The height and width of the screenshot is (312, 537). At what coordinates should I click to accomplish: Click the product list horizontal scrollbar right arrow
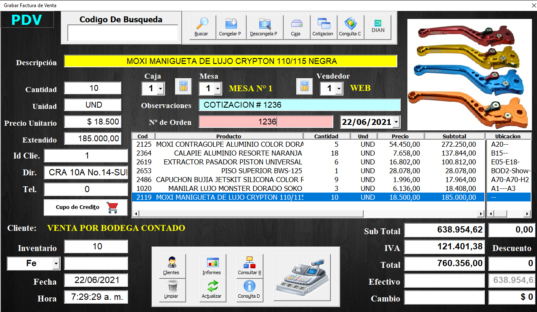[x=481, y=214]
